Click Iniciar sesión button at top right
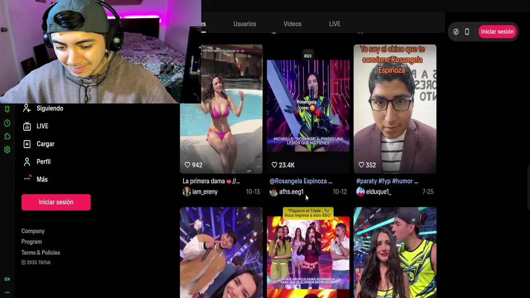The width and height of the screenshot is (530, 298). 497,32
